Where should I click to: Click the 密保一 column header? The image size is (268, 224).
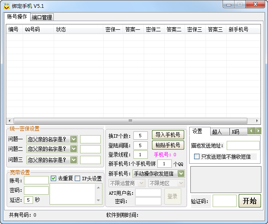coord(113,29)
